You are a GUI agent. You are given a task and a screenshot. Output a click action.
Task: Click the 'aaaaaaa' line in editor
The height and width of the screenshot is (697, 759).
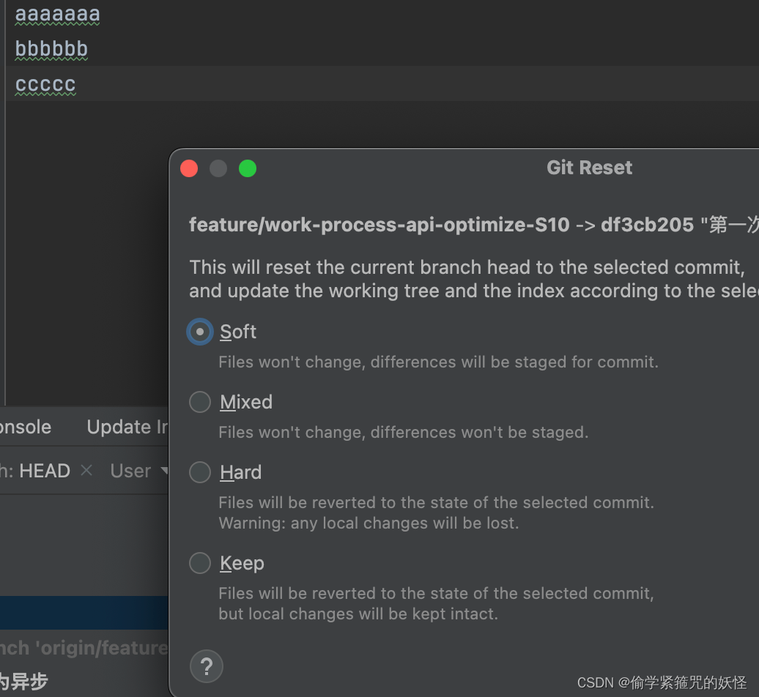tap(58, 14)
